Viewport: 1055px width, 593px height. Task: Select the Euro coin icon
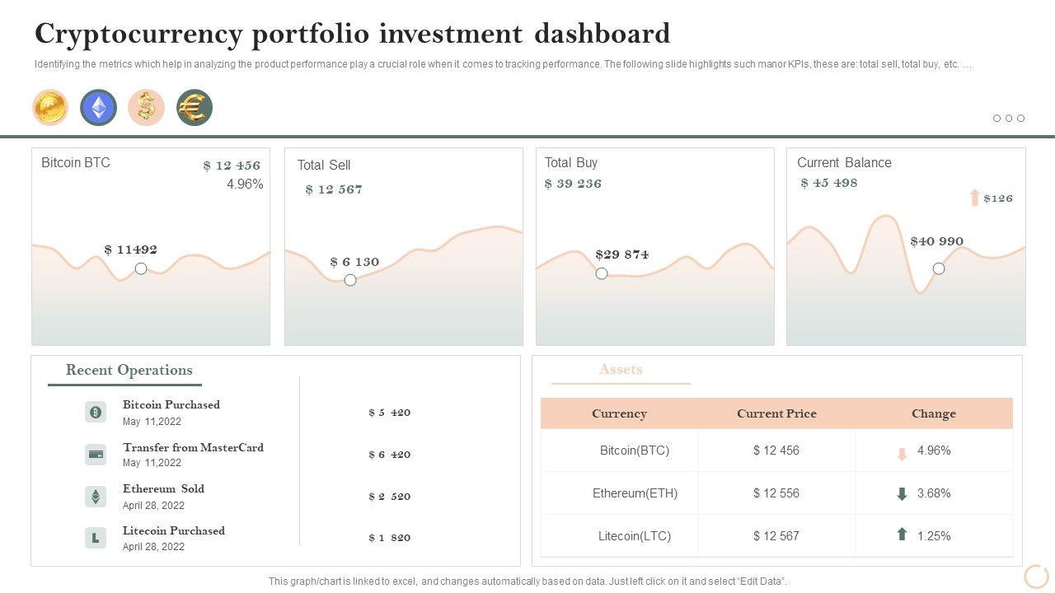pos(195,108)
